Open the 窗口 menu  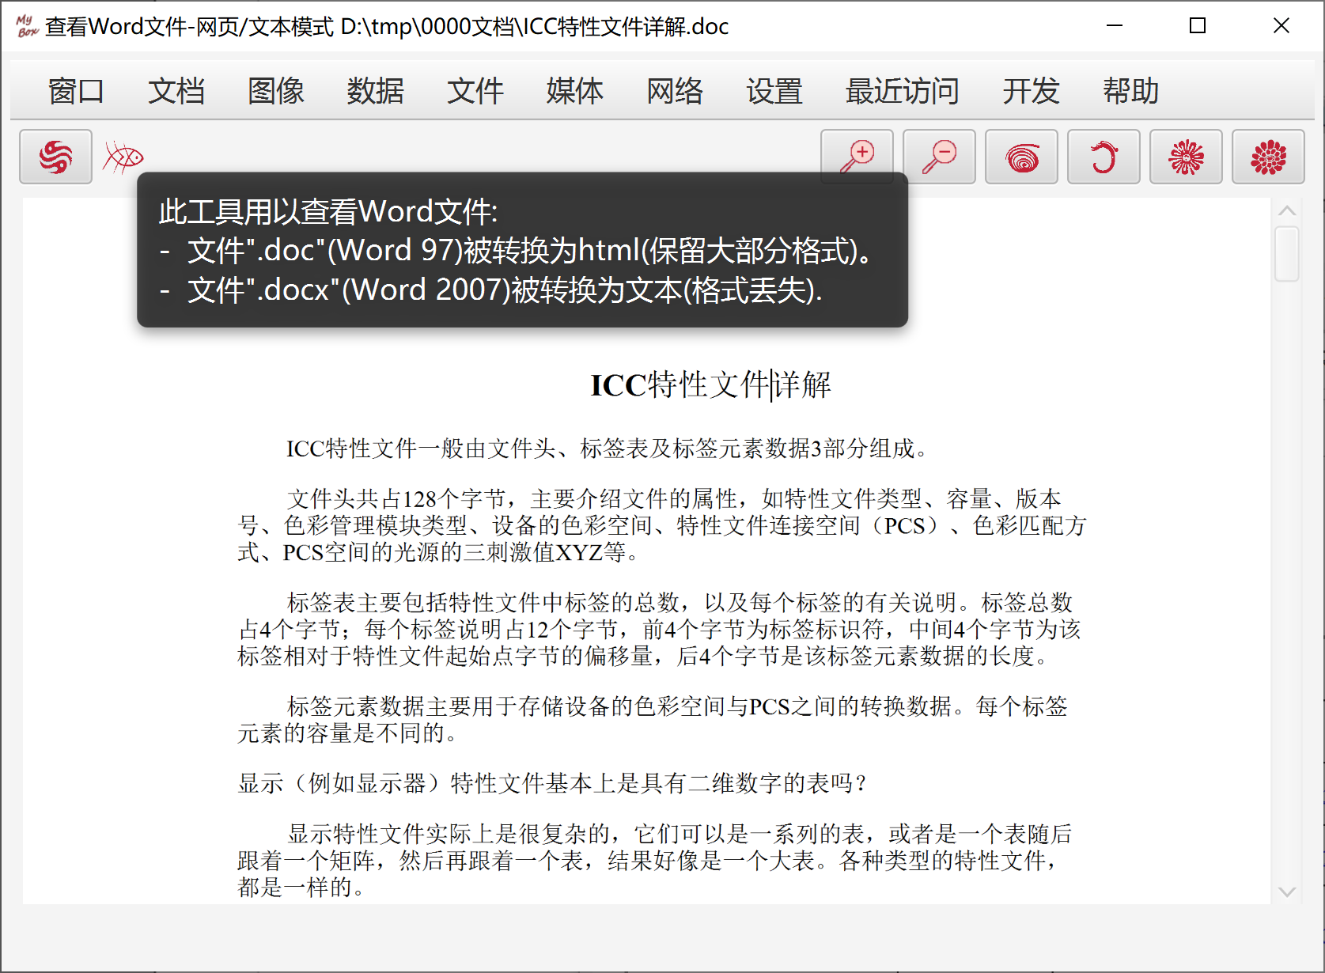[76, 91]
